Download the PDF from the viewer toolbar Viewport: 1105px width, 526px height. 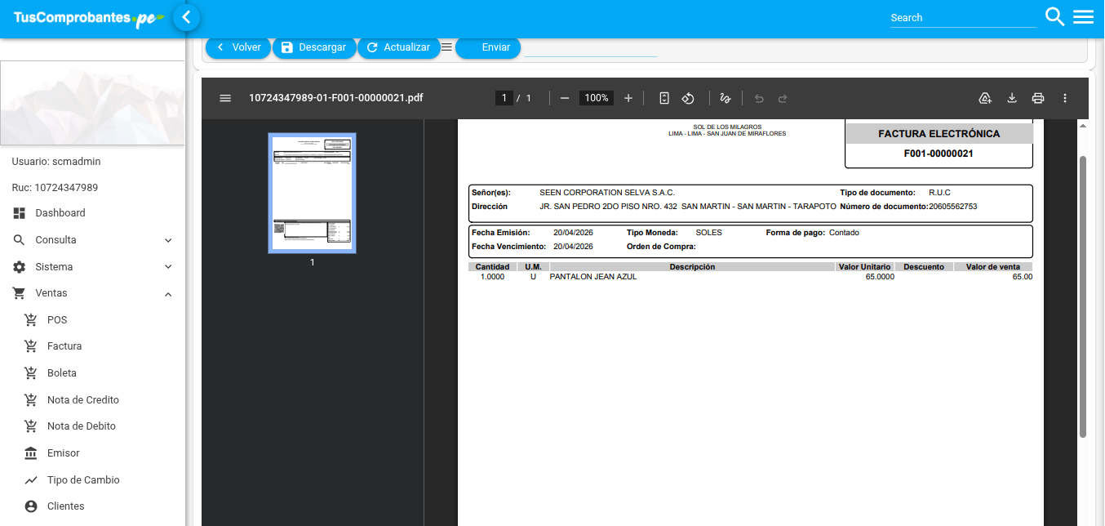(x=1012, y=98)
